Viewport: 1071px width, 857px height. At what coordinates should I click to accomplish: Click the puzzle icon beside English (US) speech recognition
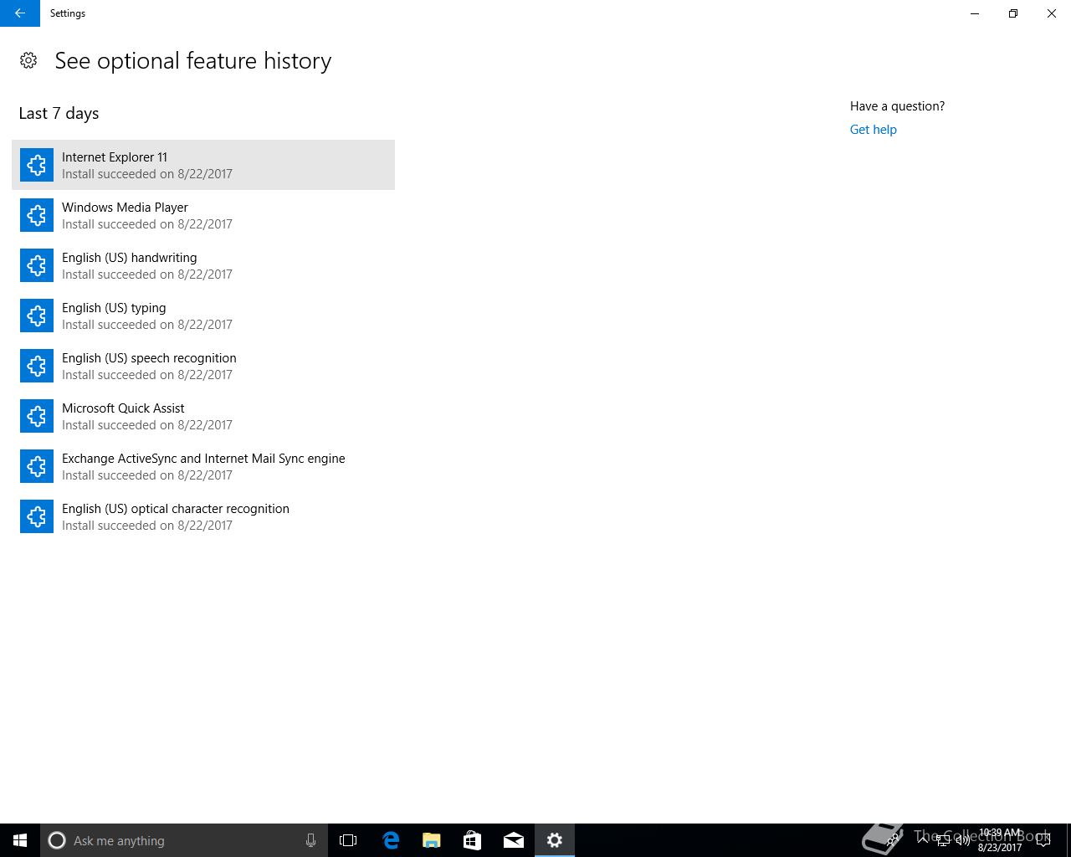37,366
